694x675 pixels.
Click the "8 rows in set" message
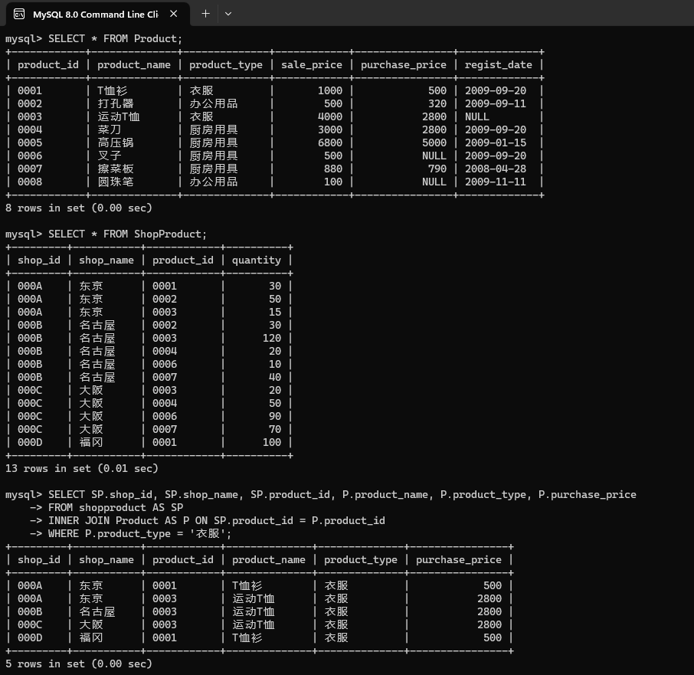[x=78, y=208]
